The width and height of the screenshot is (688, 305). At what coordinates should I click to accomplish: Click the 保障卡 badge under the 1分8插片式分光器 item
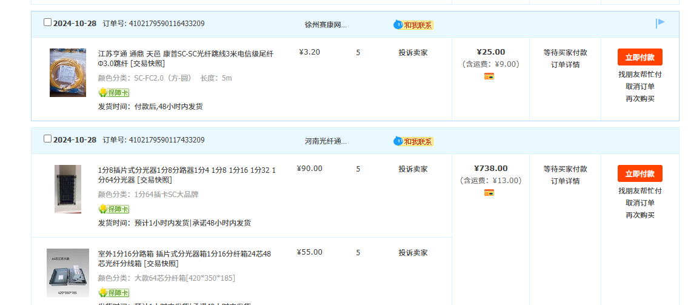coord(114,209)
